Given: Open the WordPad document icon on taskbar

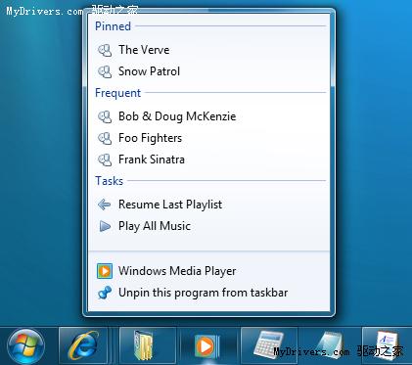Looking at the screenshot, I should [387, 346].
